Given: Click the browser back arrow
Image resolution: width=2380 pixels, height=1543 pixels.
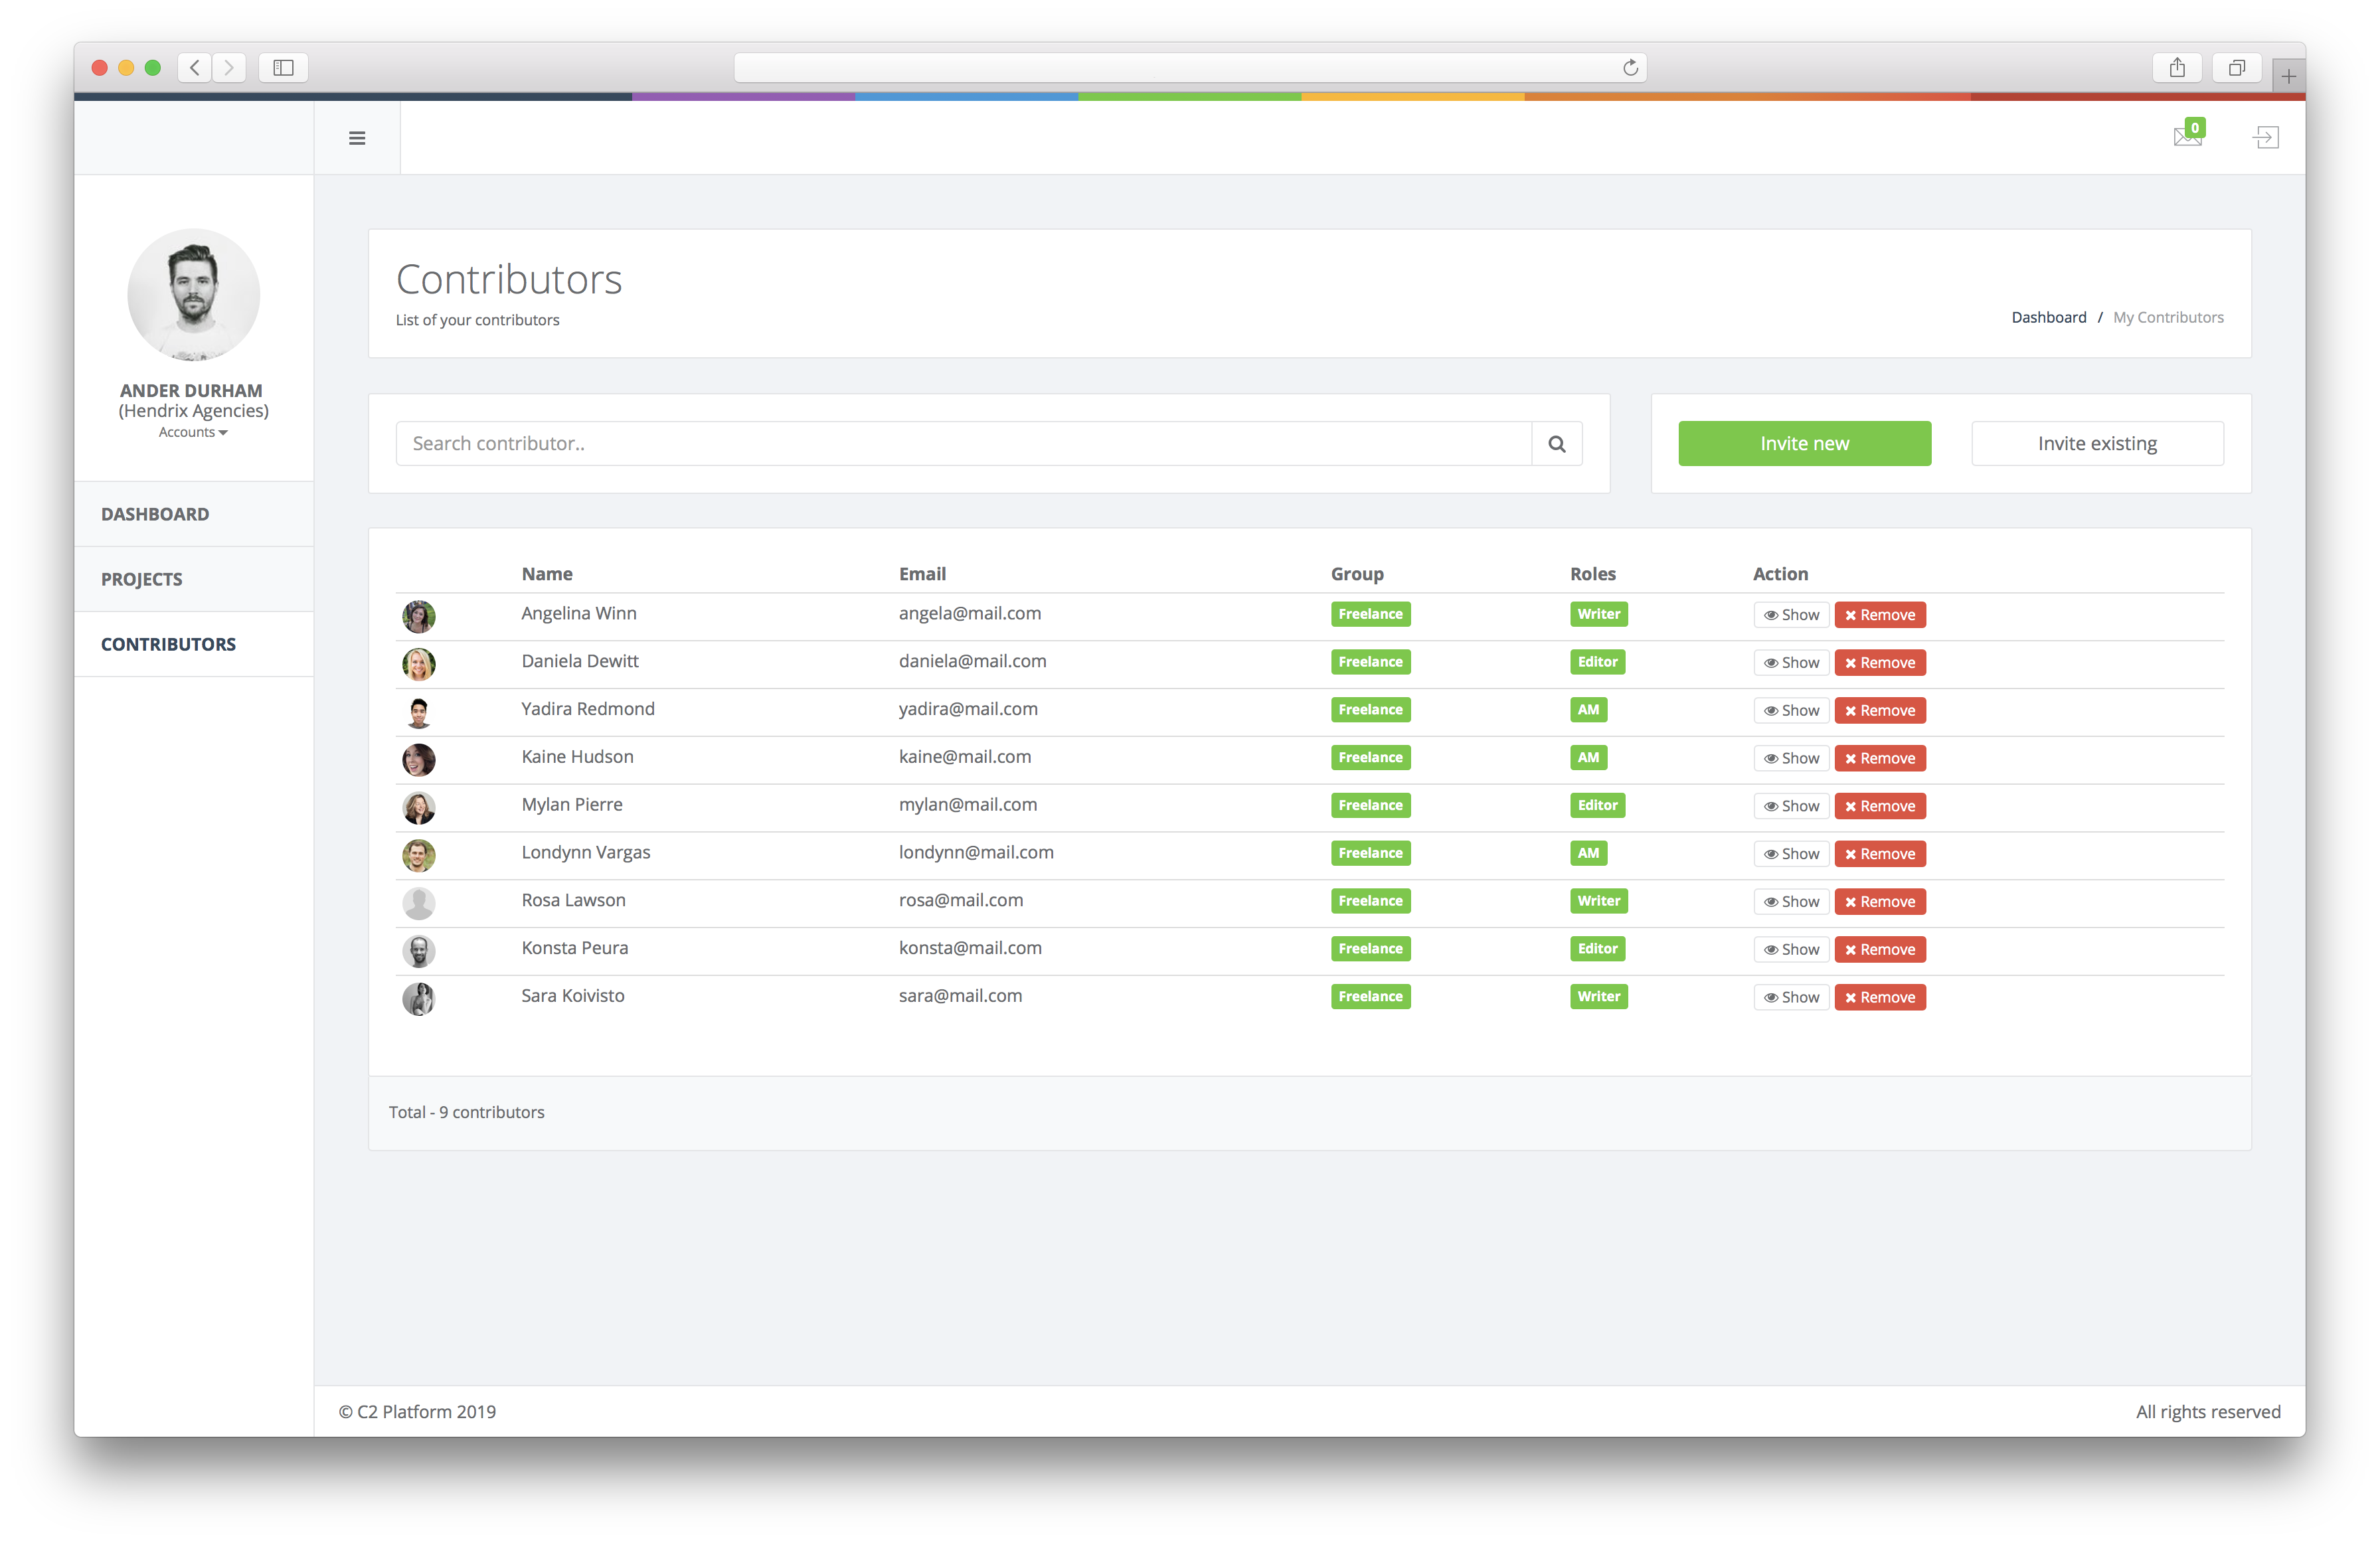Looking at the screenshot, I should tap(195, 68).
